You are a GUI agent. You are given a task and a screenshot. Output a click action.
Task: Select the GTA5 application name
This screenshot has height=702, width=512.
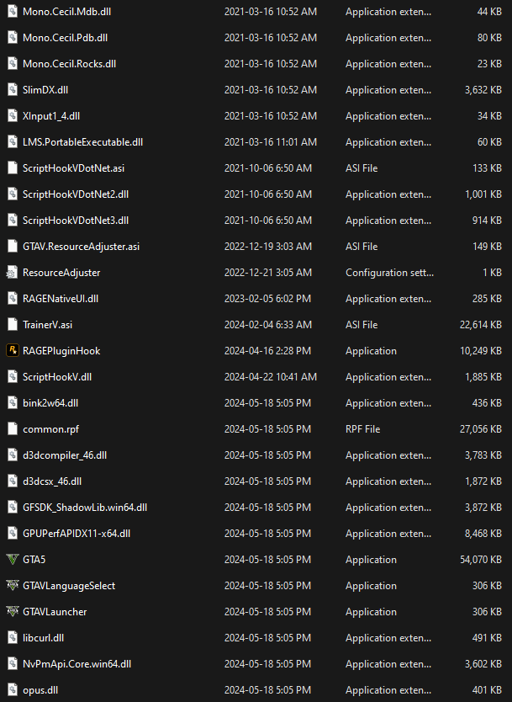pos(34,560)
